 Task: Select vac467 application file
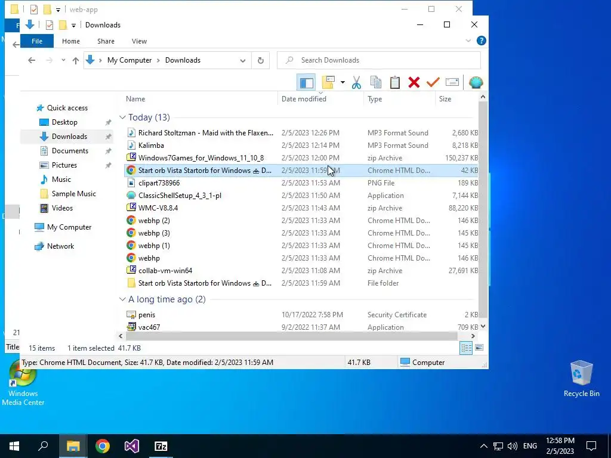pyautogui.click(x=301, y=327)
